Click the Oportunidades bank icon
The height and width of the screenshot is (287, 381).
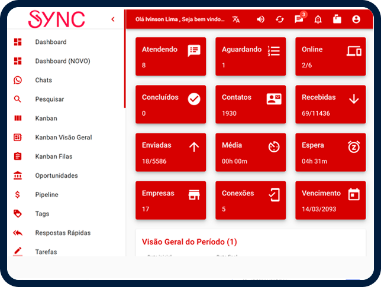pyautogui.click(x=18, y=175)
